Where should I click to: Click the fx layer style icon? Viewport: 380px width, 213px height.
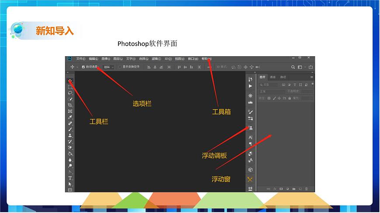point(275,189)
